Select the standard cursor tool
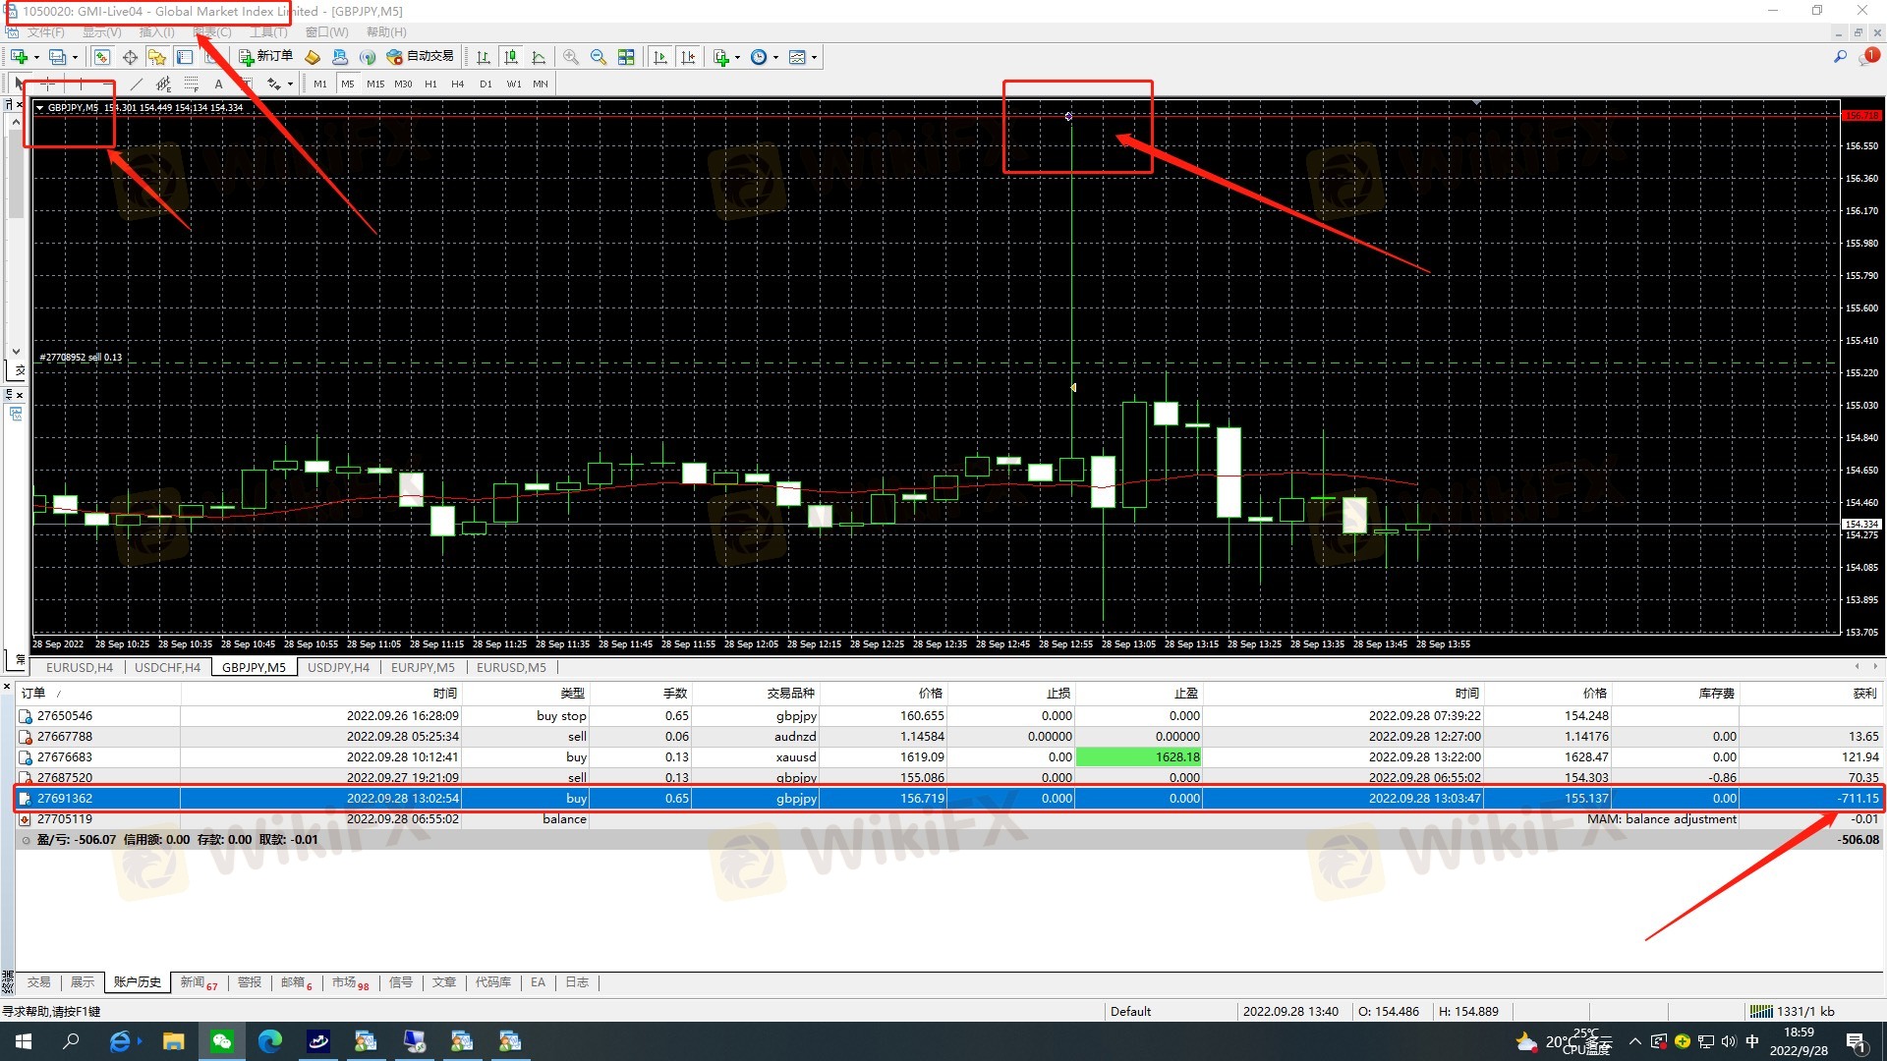Screen dimensions: 1887x1061 19,84
